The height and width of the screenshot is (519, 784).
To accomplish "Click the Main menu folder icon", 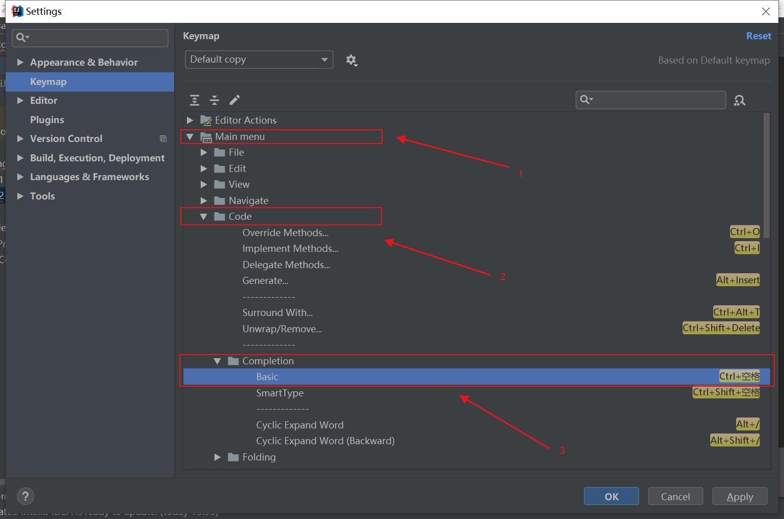I will pos(206,137).
